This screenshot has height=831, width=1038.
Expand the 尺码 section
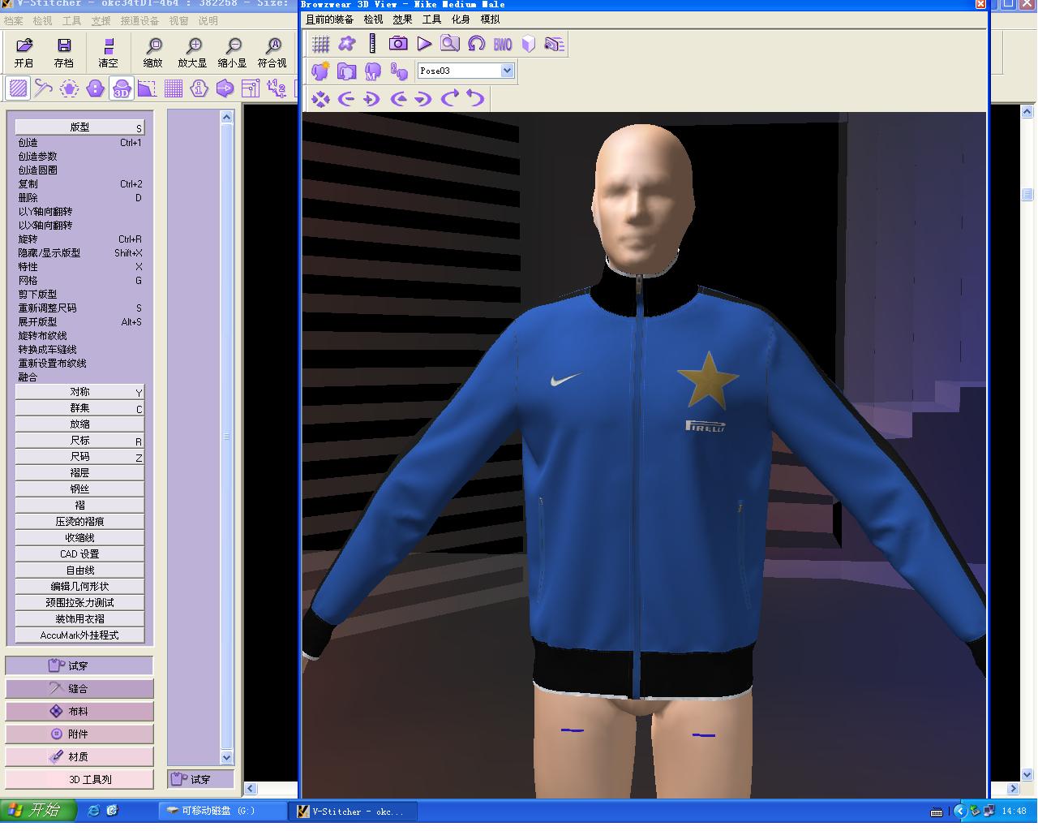click(x=79, y=457)
